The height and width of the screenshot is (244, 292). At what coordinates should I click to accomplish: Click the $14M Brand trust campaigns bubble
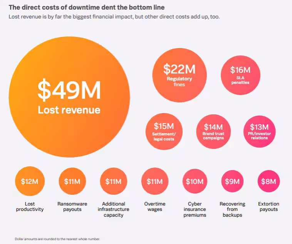point(213,131)
